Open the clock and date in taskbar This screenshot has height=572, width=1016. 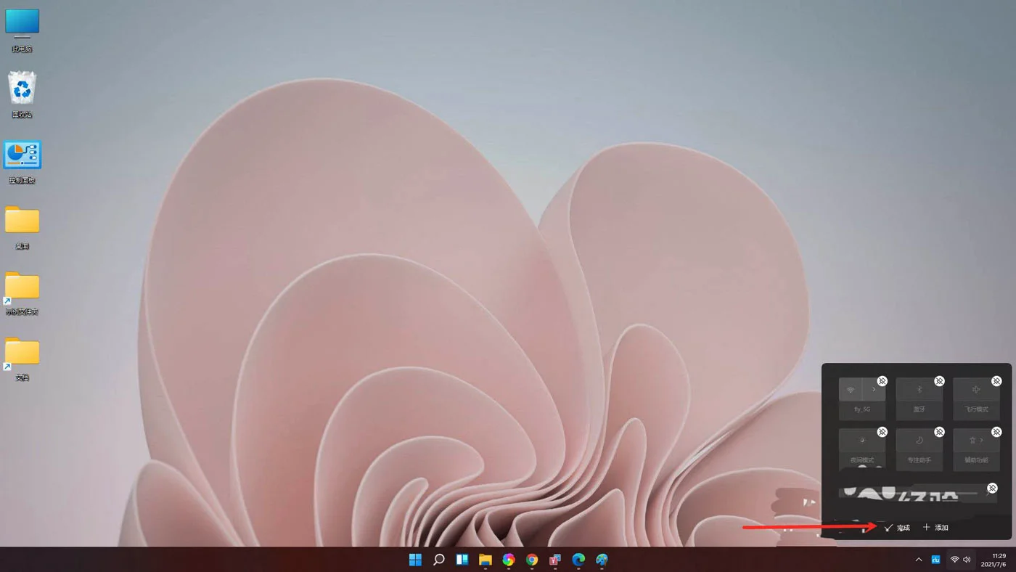pos(992,560)
